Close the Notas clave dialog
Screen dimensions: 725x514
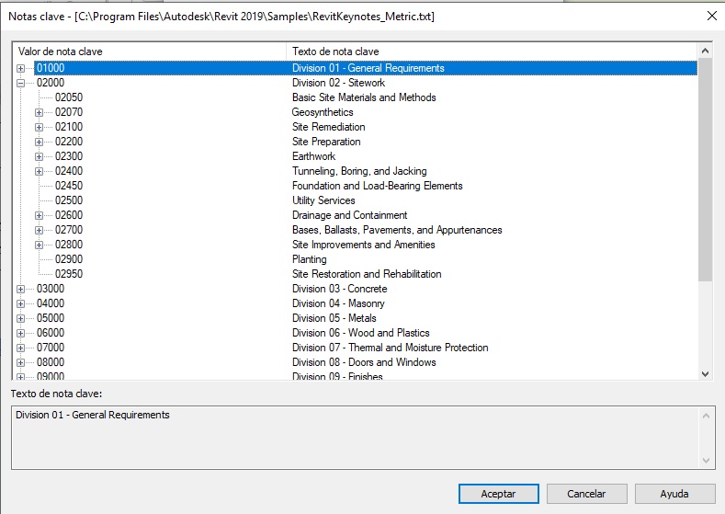click(x=711, y=16)
